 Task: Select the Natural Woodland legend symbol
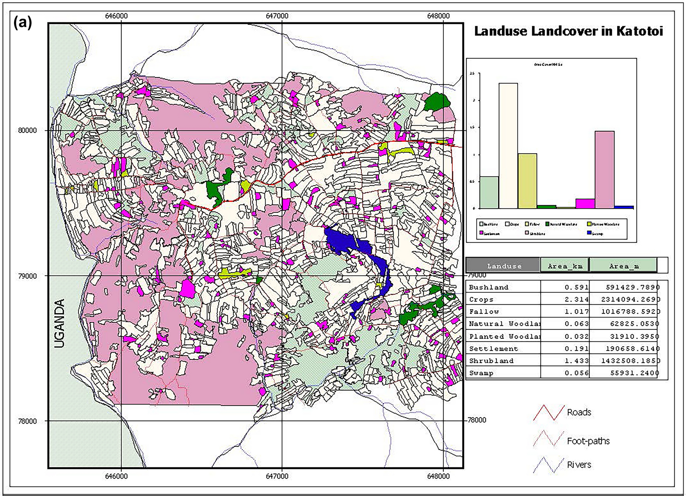pyautogui.click(x=547, y=224)
